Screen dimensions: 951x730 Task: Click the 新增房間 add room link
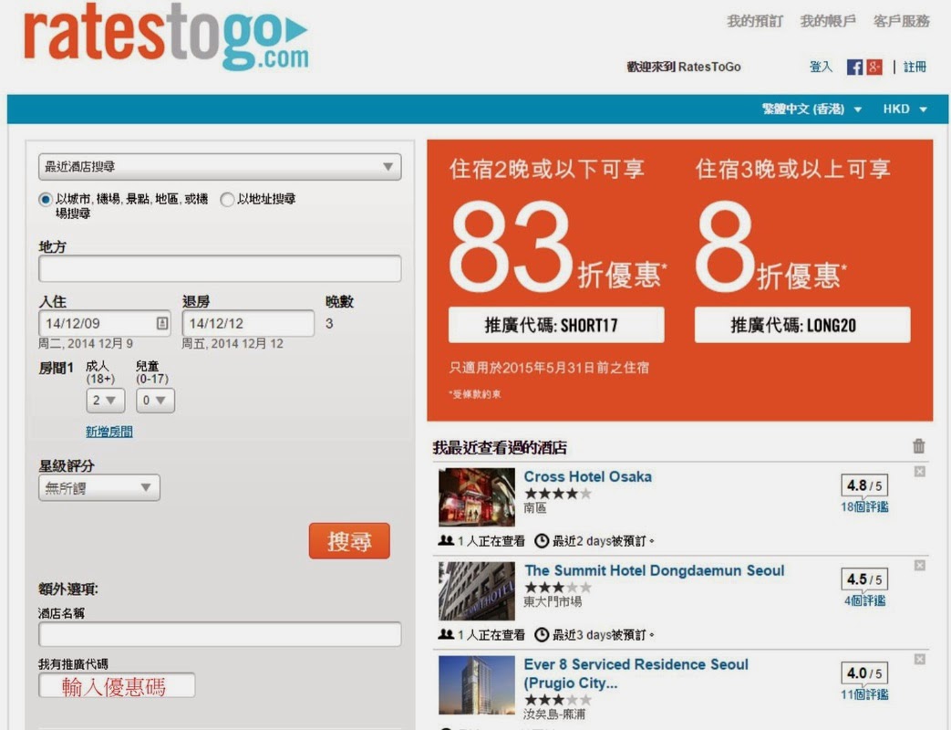pos(109,432)
